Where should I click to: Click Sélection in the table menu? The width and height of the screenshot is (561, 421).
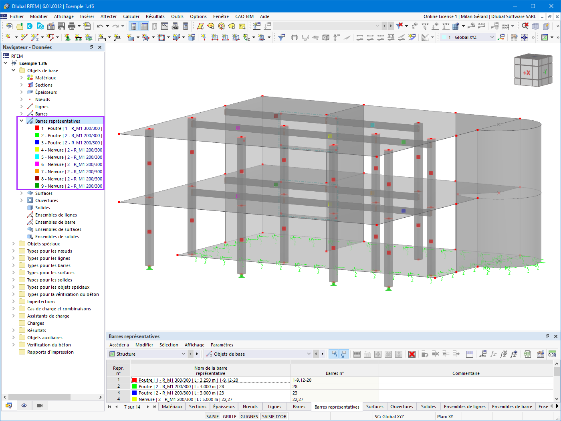(x=169, y=345)
